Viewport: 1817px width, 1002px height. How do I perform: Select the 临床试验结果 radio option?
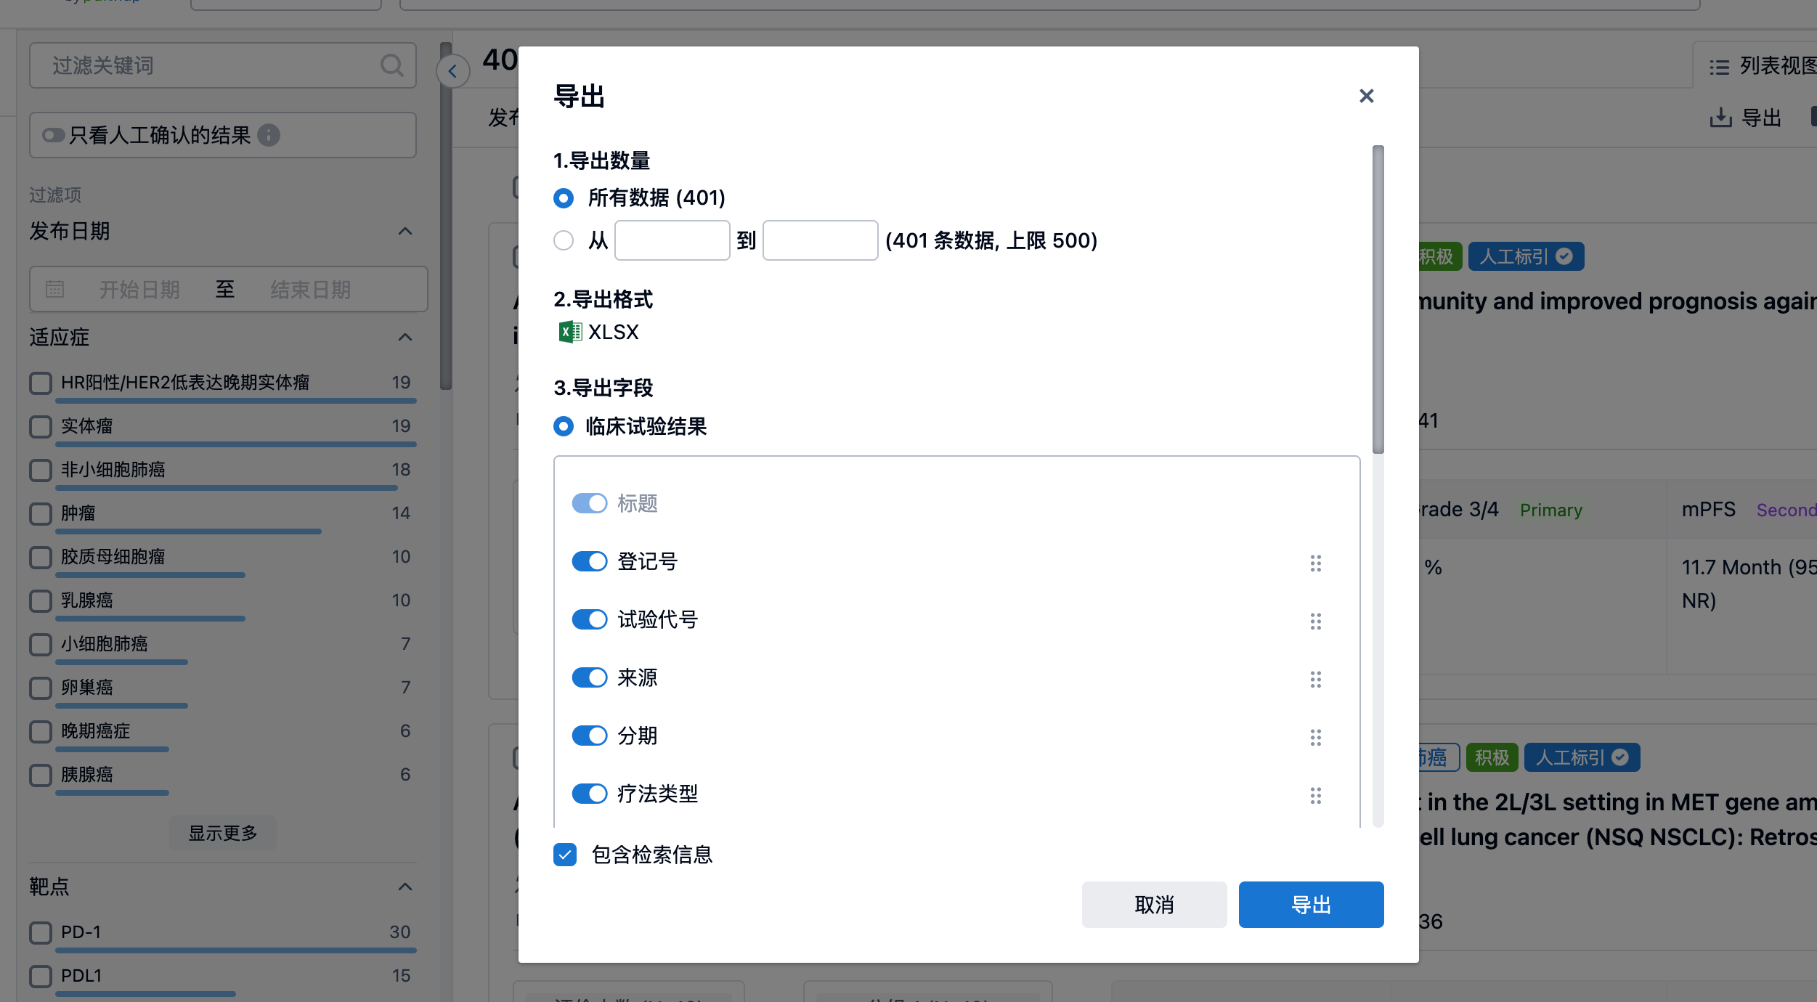click(x=564, y=426)
